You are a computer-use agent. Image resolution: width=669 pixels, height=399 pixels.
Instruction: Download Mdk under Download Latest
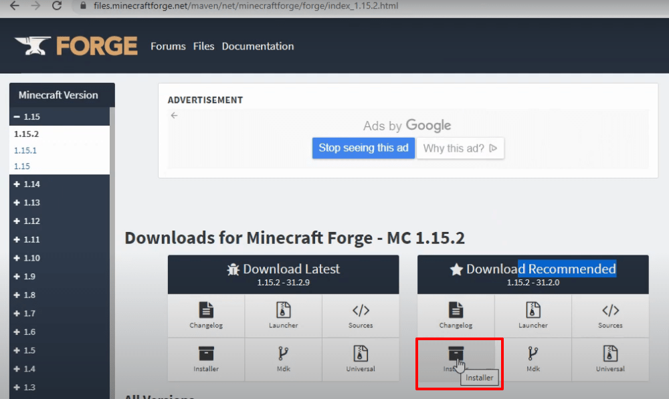pos(283,360)
